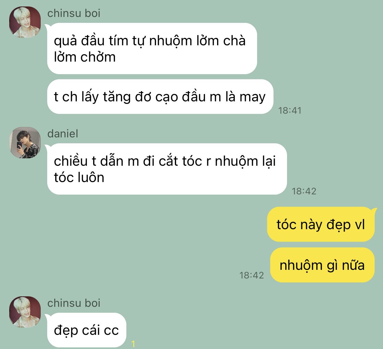Image resolution: width=383 pixels, height=349 pixels.
Task: Tap the word 'vl' in the yellow bubble
Action: [360, 225]
